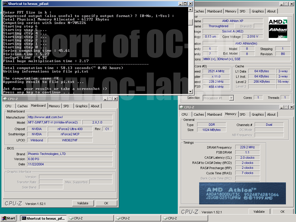The width and height of the screenshot is (296, 222).
Task: Click Socket A (462) package field
Action: pyautogui.click(x=233, y=31)
